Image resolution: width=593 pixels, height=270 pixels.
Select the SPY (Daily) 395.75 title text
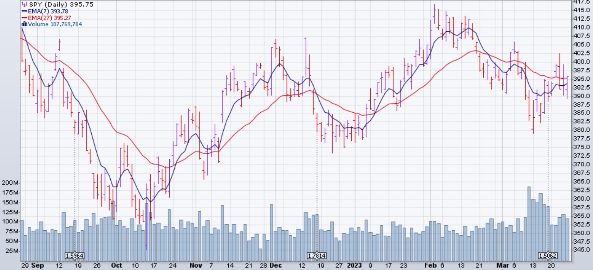61,5
